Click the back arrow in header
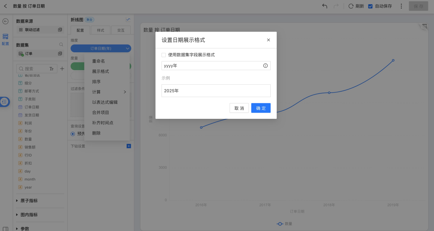The width and height of the screenshot is (434, 231). (x=5, y=6)
